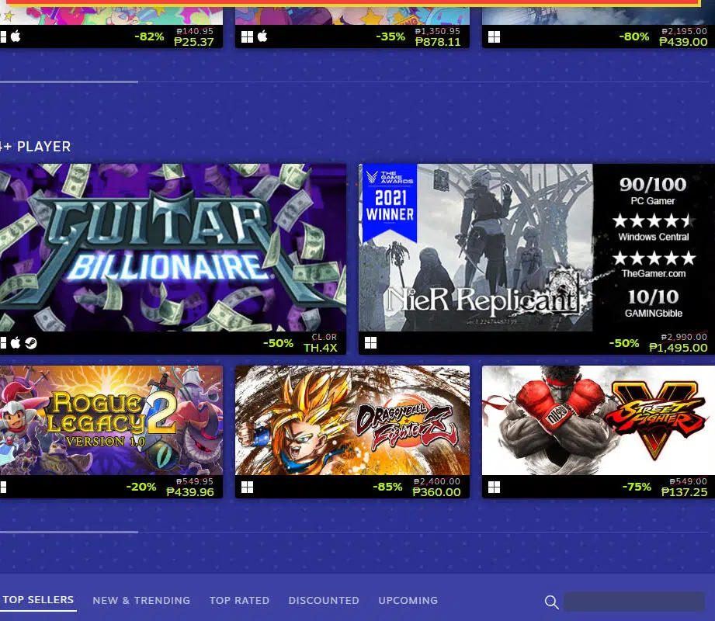
Task: Click the Apple icon beside the ₱25.37 price
Action: pos(16,36)
